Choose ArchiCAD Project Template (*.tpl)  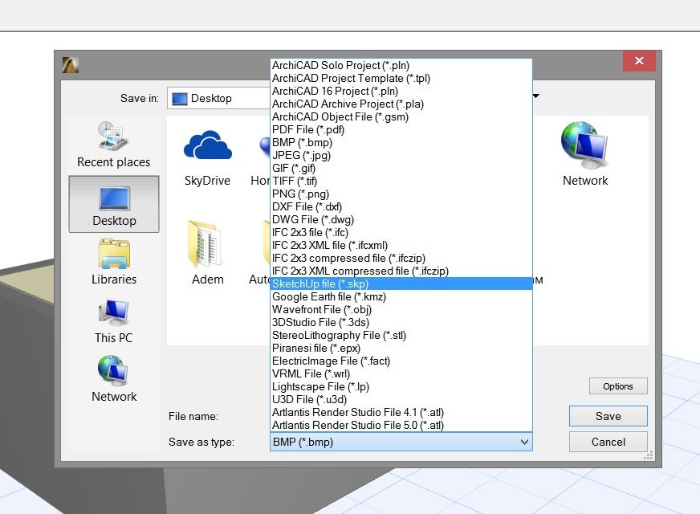click(401, 78)
